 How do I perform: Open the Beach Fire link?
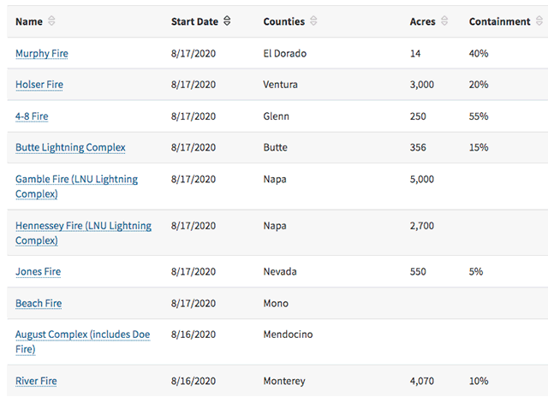(39, 304)
